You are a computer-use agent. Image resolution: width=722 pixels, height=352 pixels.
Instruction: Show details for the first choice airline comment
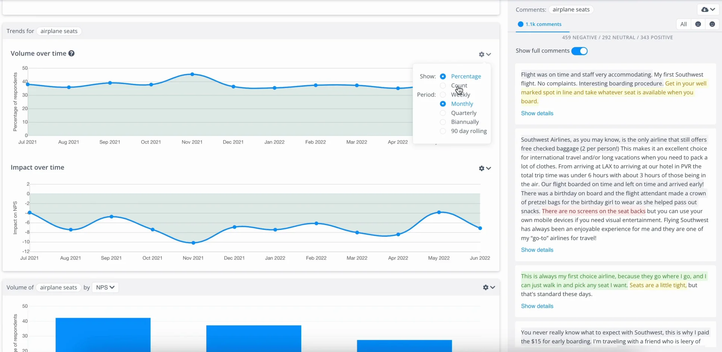pos(537,306)
